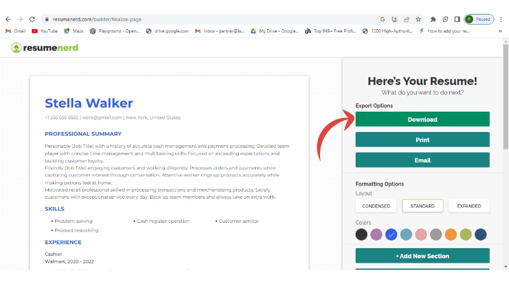
Task: Open the Paused profile menu
Action: point(478,19)
